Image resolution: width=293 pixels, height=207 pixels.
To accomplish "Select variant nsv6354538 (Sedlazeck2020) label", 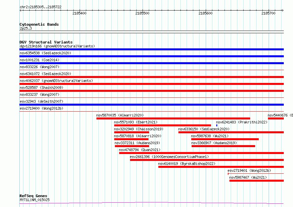I will click(x=45, y=53).
